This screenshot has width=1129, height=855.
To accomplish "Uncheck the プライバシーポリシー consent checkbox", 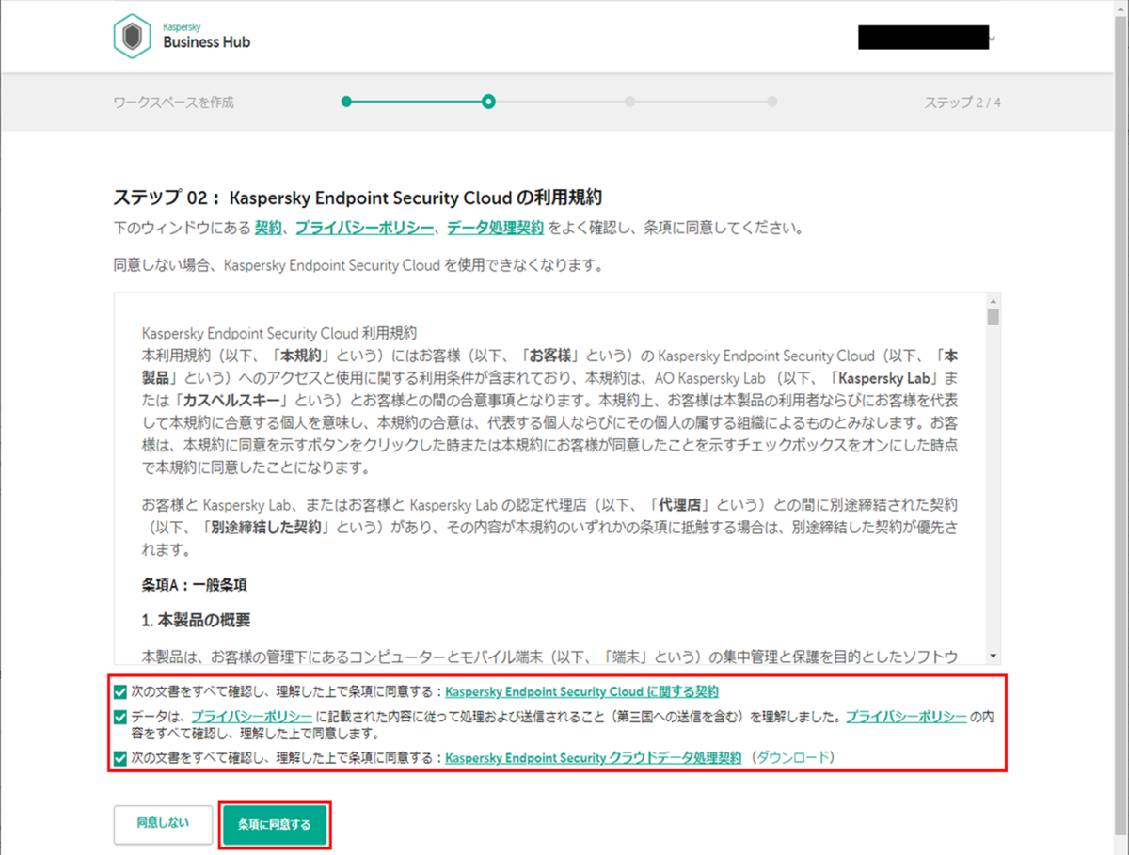I will (x=119, y=717).
